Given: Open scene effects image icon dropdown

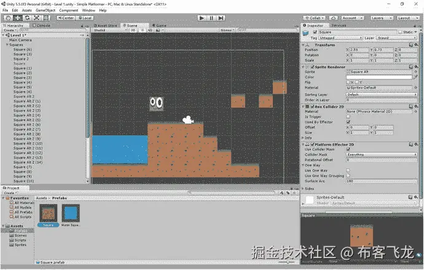Looking at the screenshot, I should coord(159,30).
